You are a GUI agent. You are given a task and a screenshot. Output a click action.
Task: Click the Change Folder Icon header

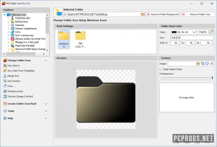click(19, 60)
